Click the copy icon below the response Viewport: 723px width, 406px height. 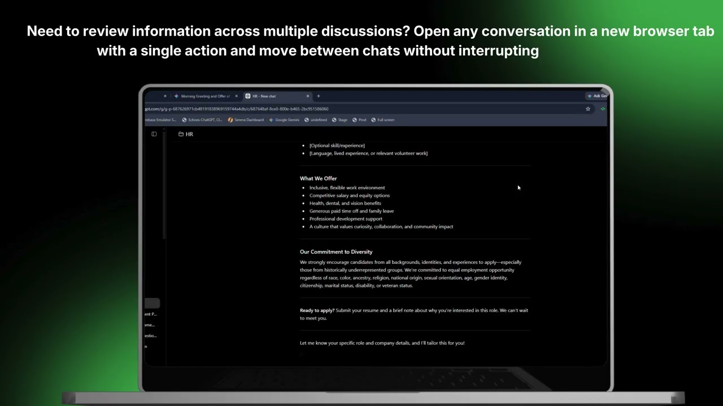click(302, 354)
